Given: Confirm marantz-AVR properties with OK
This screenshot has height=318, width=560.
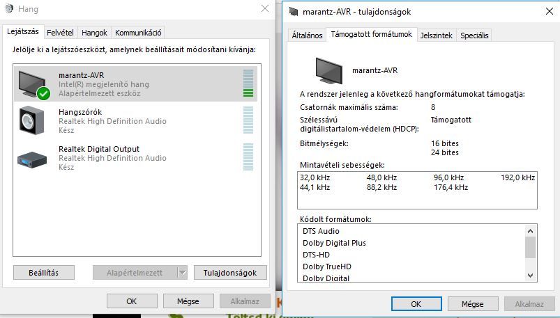Looking at the screenshot, I should point(416,304).
